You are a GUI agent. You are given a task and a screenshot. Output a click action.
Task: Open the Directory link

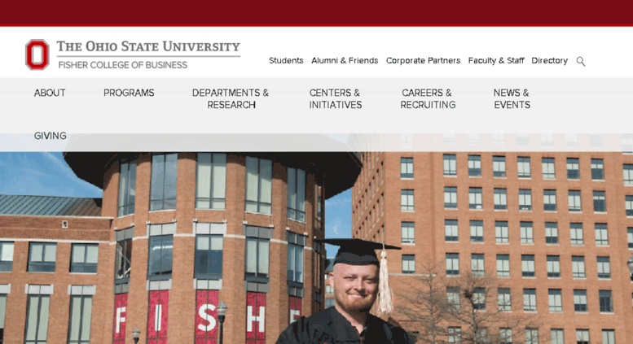pyautogui.click(x=549, y=60)
